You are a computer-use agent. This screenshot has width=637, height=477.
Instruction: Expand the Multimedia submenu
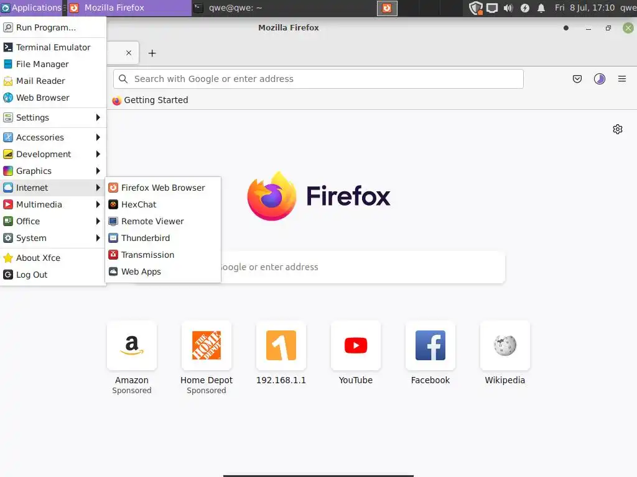(x=53, y=204)
